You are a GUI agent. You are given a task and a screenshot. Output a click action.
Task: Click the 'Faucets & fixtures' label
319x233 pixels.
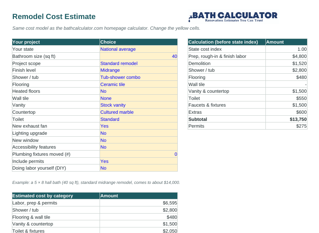pyautogui.click(x=207, y=105)
